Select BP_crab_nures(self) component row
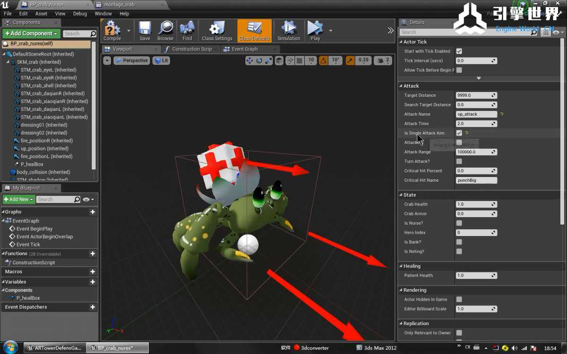Viewport: 567px width, 354px height. 46,43
